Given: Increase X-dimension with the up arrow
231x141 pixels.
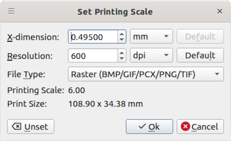Looking at the screenshot, I should coord(122,34).
